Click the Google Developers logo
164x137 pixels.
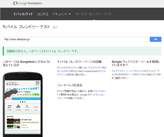tap(28, 3)
